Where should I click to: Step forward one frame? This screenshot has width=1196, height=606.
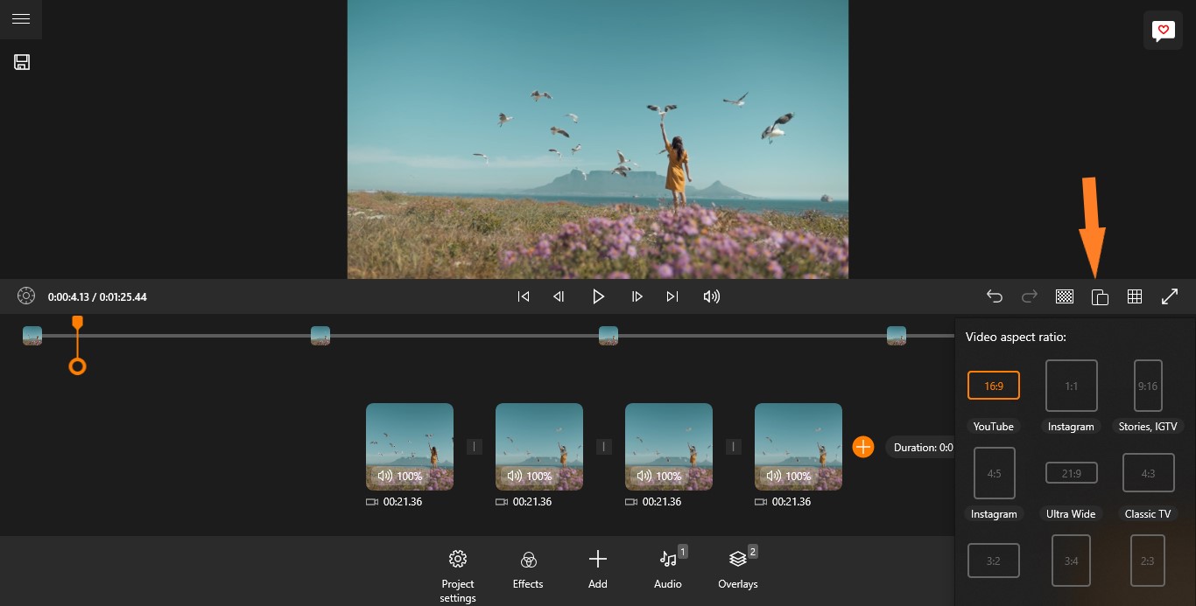[637, 296]
